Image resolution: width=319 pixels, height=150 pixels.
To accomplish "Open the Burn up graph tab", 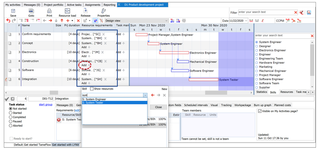I will 262,105.
